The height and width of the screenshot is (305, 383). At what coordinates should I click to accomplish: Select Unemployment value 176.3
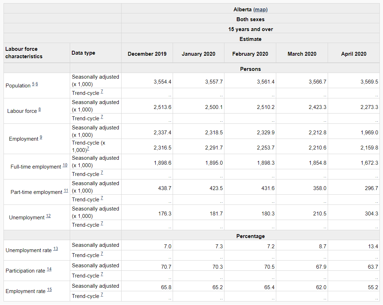(x=165, y=214)
